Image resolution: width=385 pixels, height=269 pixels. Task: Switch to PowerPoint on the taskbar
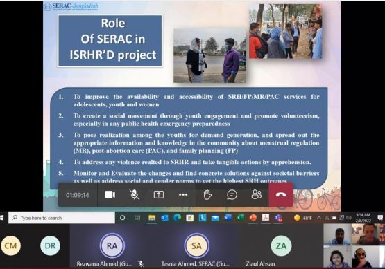[x=253, y=218]
